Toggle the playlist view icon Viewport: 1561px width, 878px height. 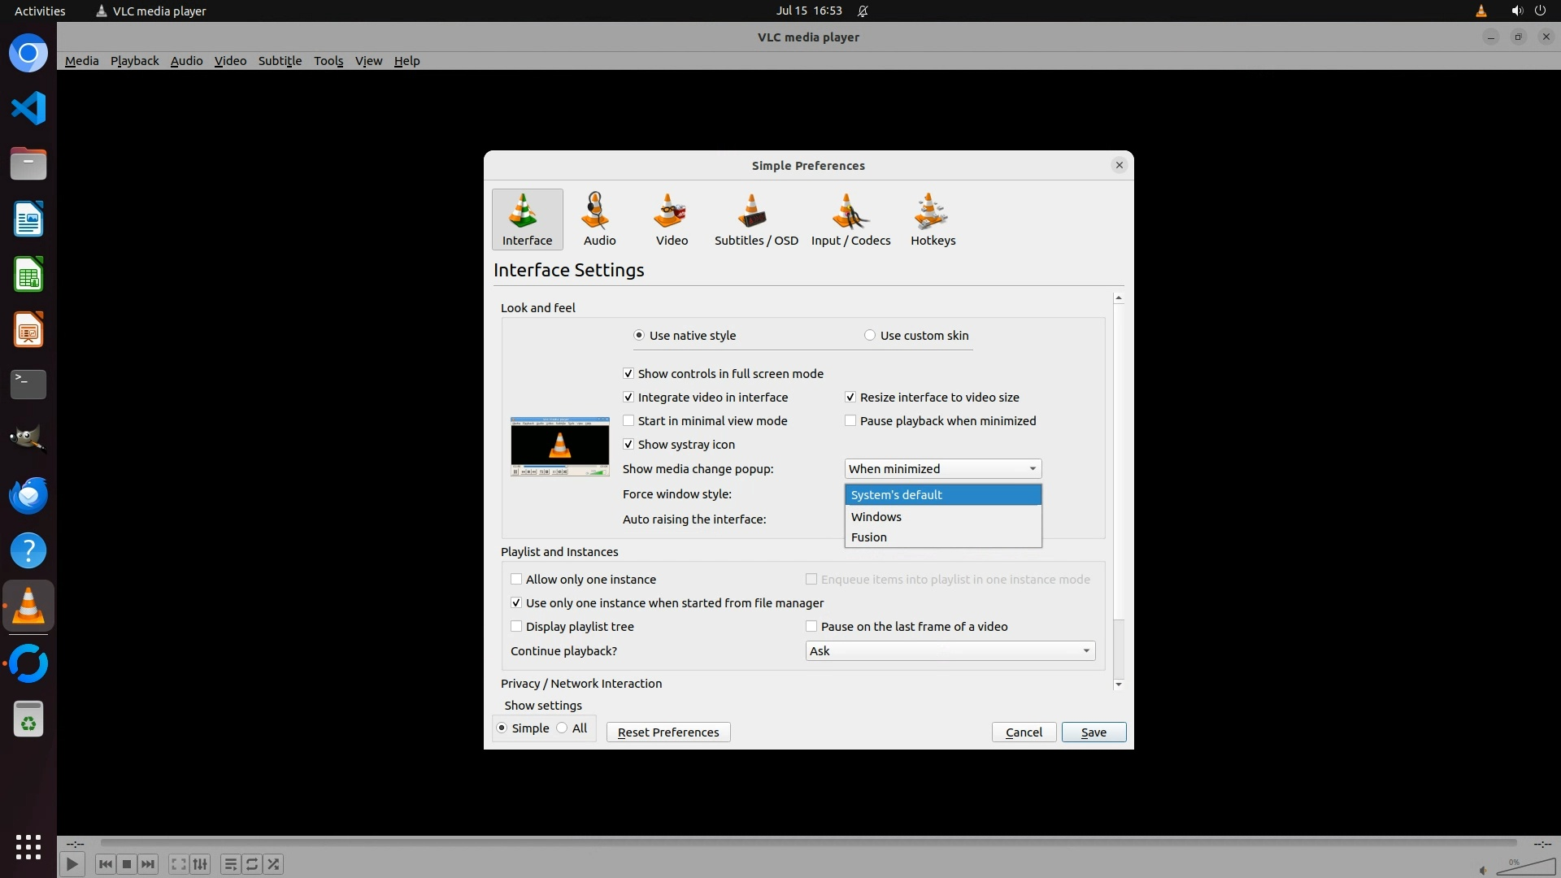(230, 864)
